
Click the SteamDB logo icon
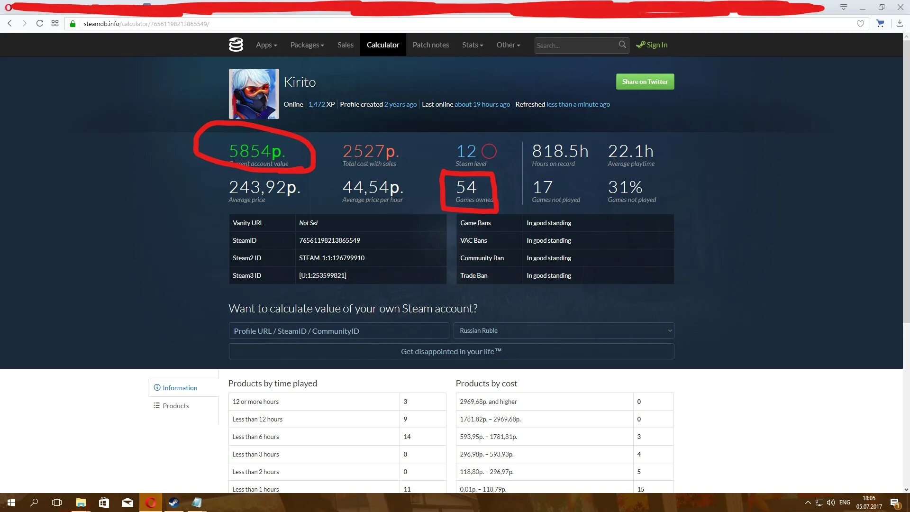pyautogui.click(x=236, y=45)
